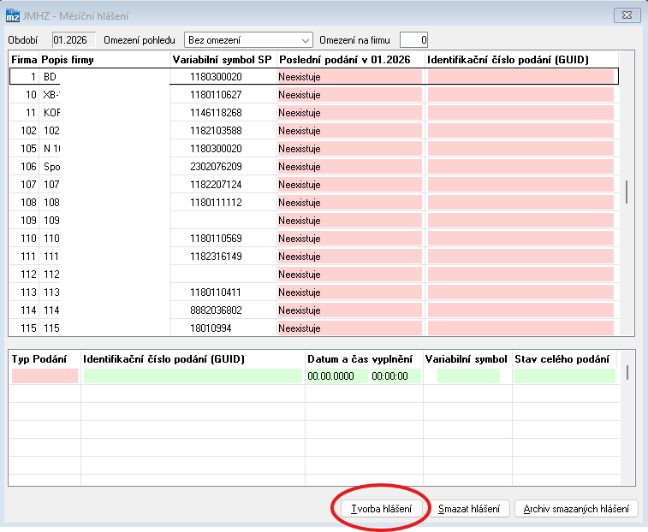Open the Omezení pohledu dropdown
648x532 pixels.
tap(248, 40)
